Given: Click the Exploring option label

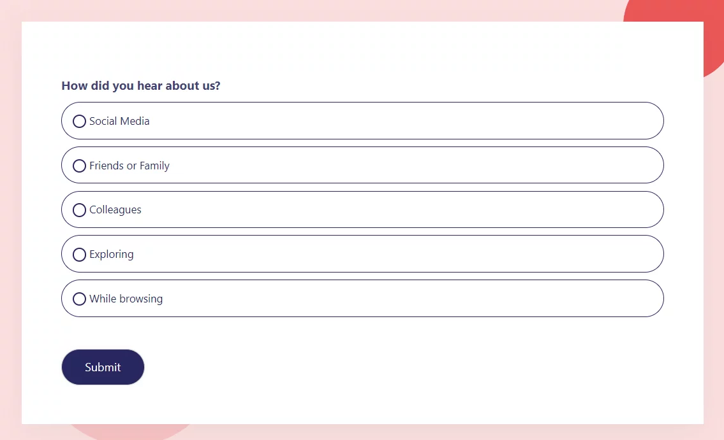Looking at the screenshot, I should click(x=112, y=254).
